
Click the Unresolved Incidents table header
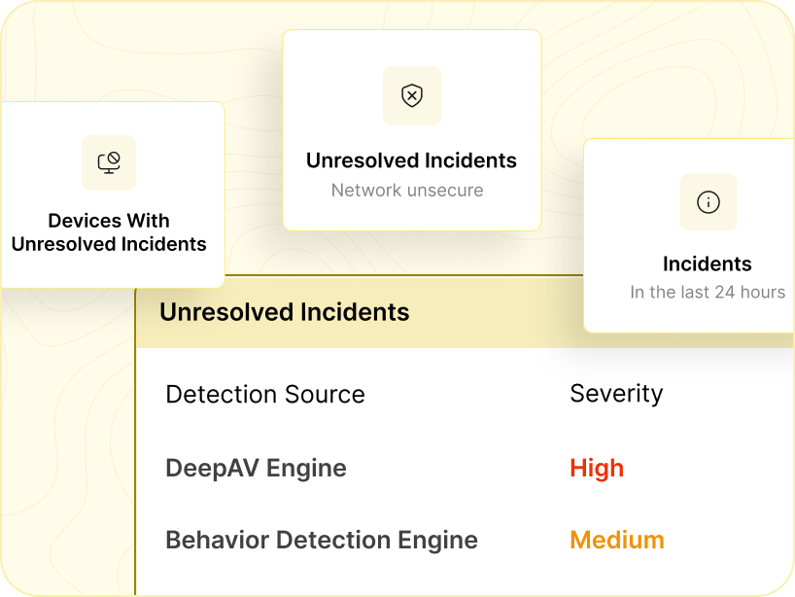pyautogui.click(x=285, y=312)
